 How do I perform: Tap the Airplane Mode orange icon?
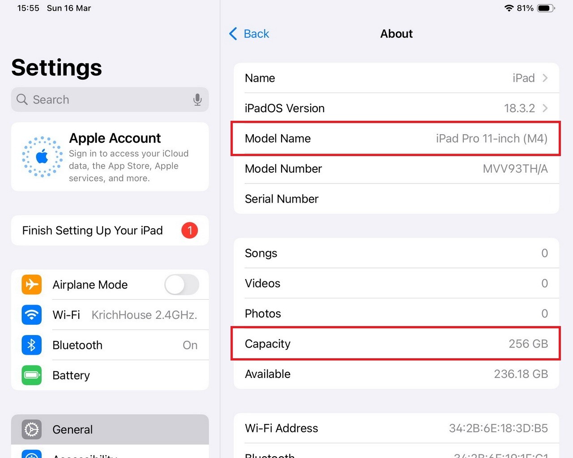click(32, 284)
